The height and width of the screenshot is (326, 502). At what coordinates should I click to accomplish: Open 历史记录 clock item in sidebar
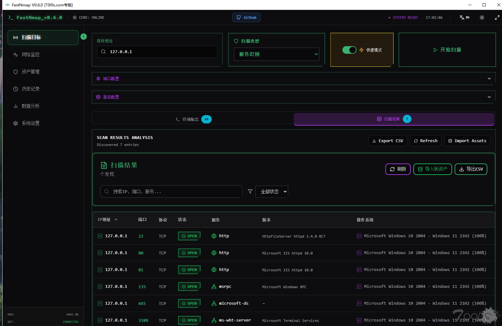[x=31, y=89]
